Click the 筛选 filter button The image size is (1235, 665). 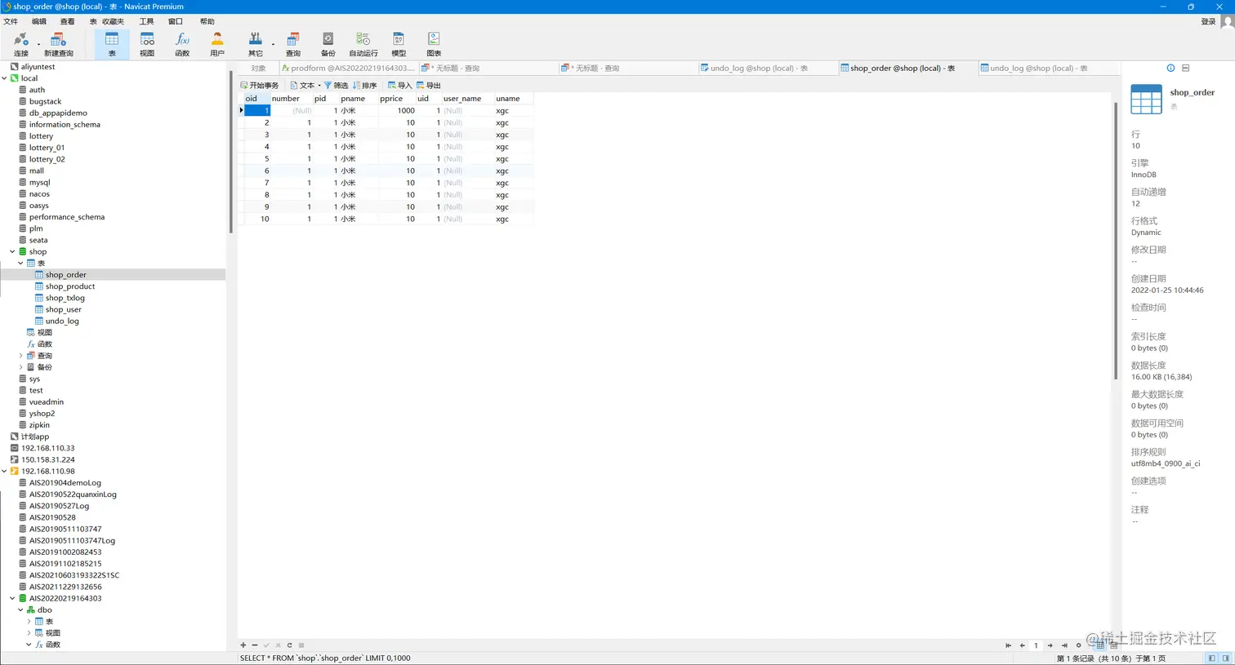pyautogui.click(x=337, y=85)
